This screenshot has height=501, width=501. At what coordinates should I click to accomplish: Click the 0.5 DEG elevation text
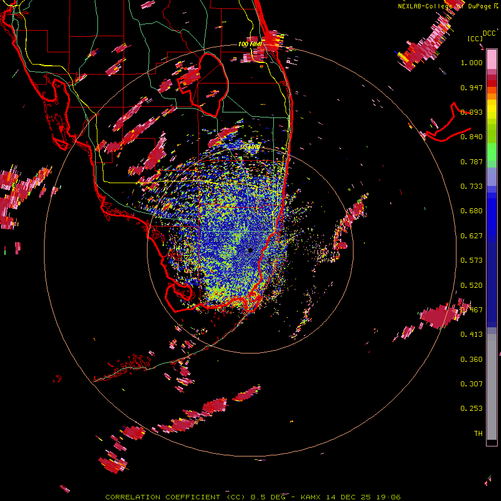coord(268,497)
